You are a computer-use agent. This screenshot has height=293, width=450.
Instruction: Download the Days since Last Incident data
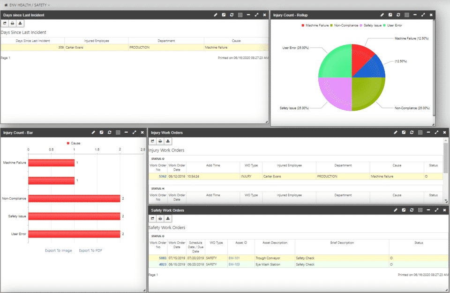(x=20, y=22)
